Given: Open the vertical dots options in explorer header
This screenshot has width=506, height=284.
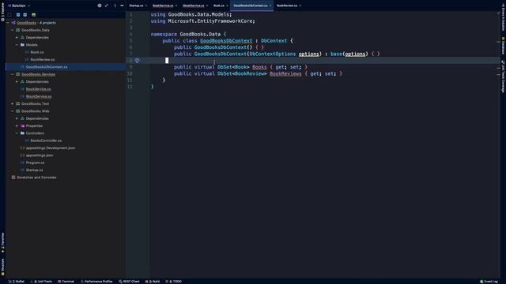Looking at the screenshot, I should tap(115, 6).
